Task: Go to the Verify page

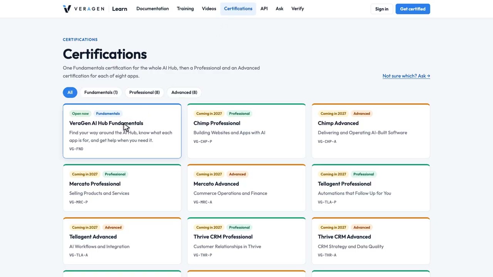Action: click(x=298, y=8)
